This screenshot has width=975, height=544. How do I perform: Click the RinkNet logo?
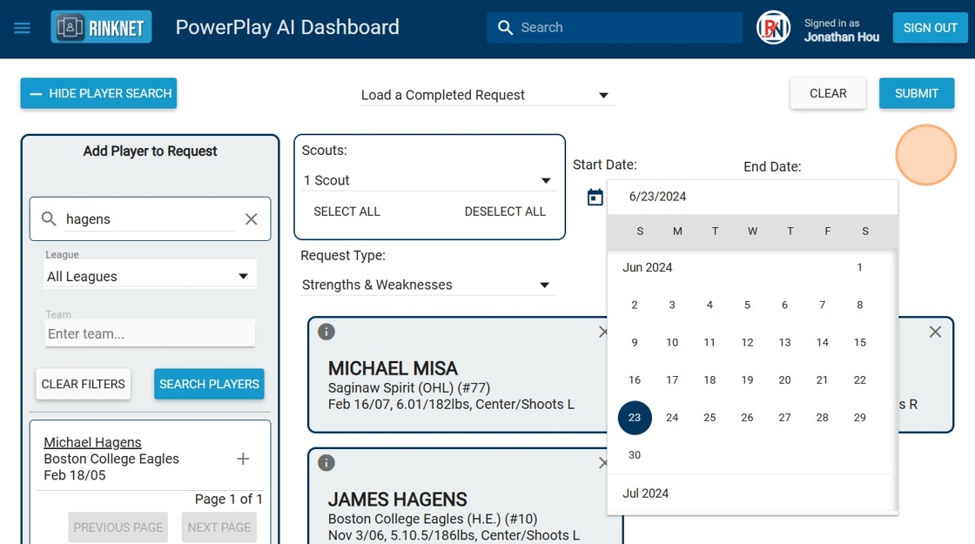click(101, 27)
